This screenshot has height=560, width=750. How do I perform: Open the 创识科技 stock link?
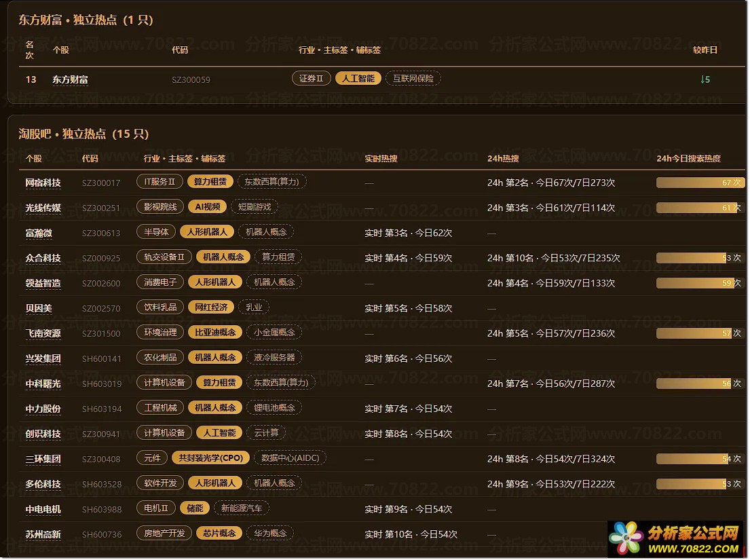[43, 434]
